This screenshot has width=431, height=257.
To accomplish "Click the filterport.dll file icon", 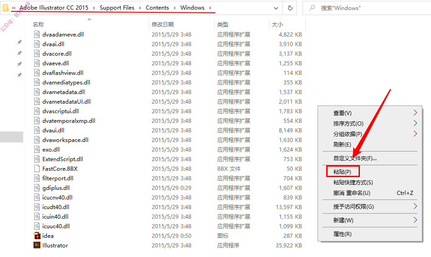I will (37, 178).
